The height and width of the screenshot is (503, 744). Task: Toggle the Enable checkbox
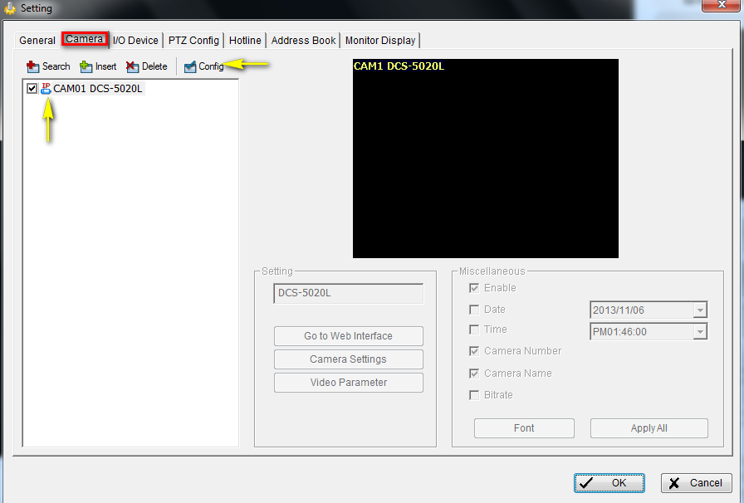(473, 288)
